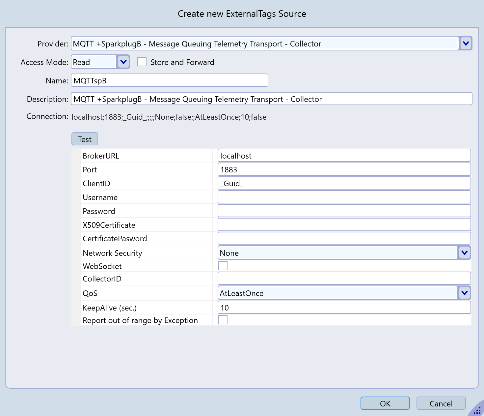
Task: Click the Test connection button
Action: click(x=85, y=139)
